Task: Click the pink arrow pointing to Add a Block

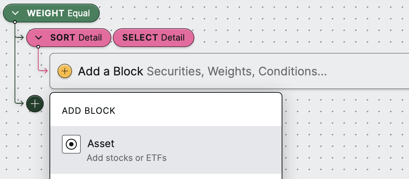Action: [43, 70]
